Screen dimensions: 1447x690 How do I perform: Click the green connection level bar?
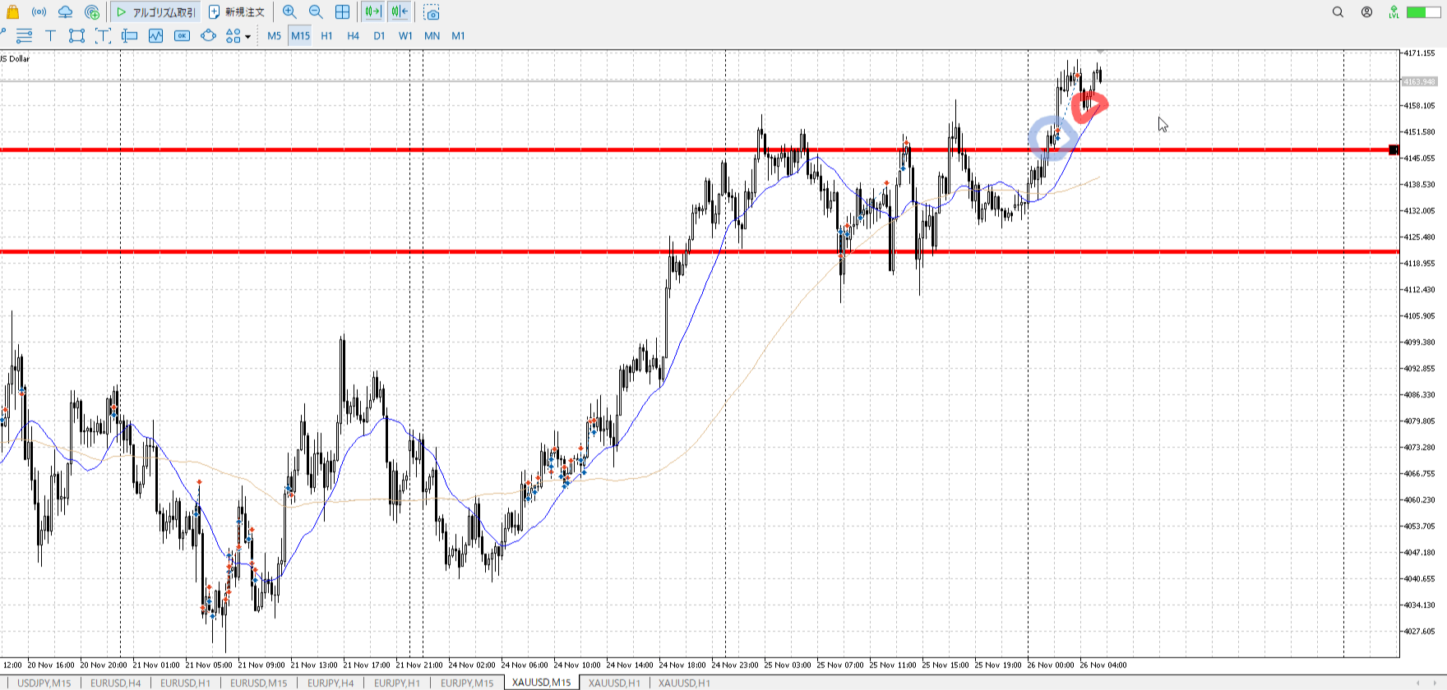pos(1423,12)
